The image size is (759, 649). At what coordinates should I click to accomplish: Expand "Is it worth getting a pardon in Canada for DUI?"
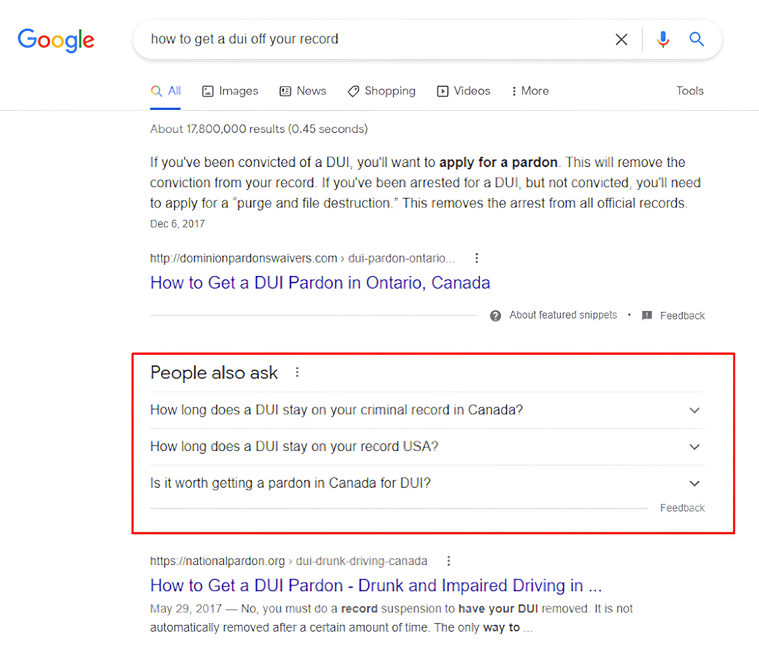tap(694, 484)
